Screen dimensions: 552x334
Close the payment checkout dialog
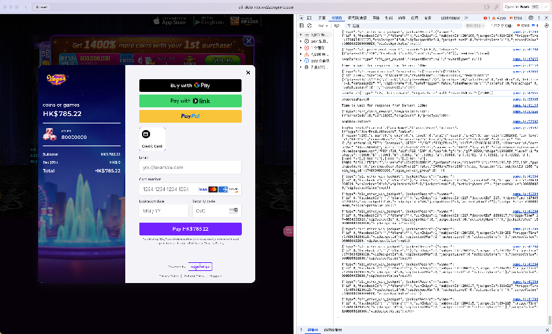pyautogui.click(x=248, y=72)
